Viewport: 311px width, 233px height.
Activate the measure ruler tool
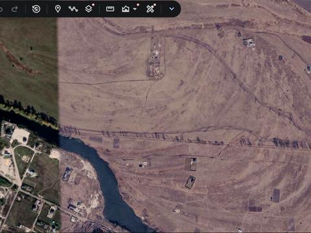click(110, 9)
